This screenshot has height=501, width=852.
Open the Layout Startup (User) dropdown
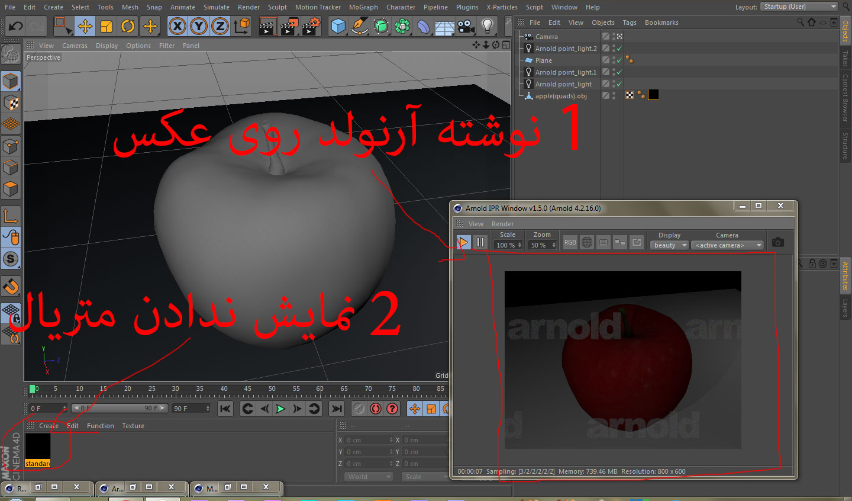pos(799,7)
